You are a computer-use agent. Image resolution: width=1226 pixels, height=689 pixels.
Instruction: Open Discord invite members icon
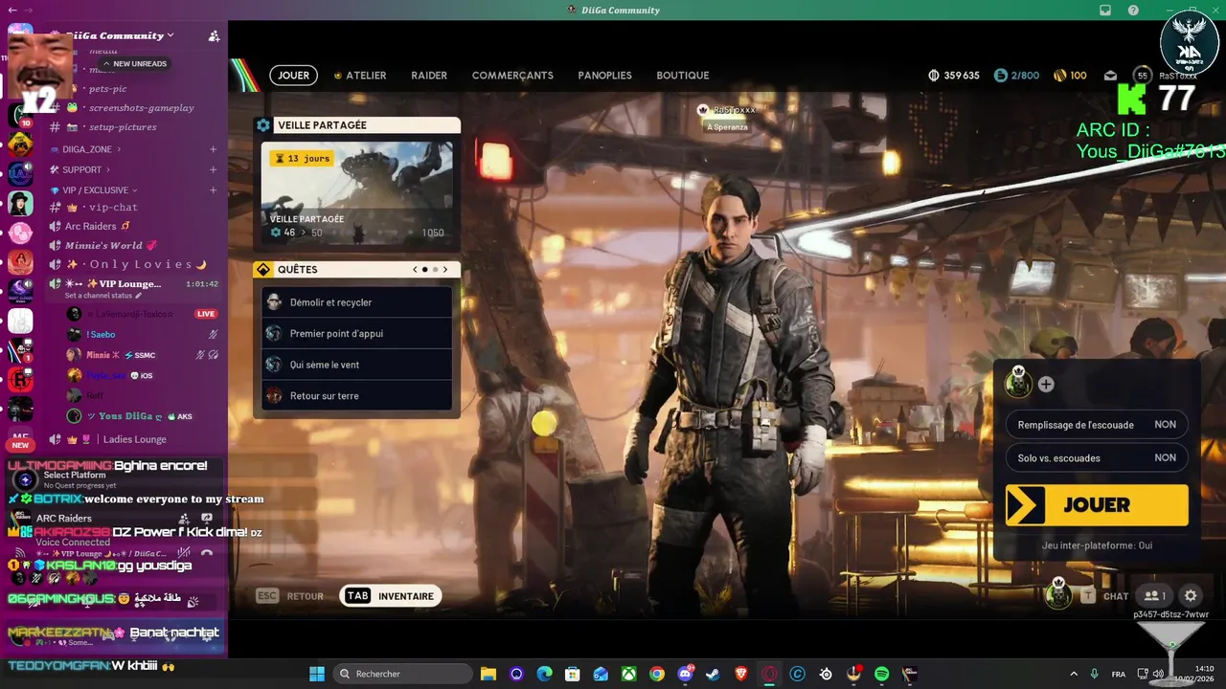214,35
